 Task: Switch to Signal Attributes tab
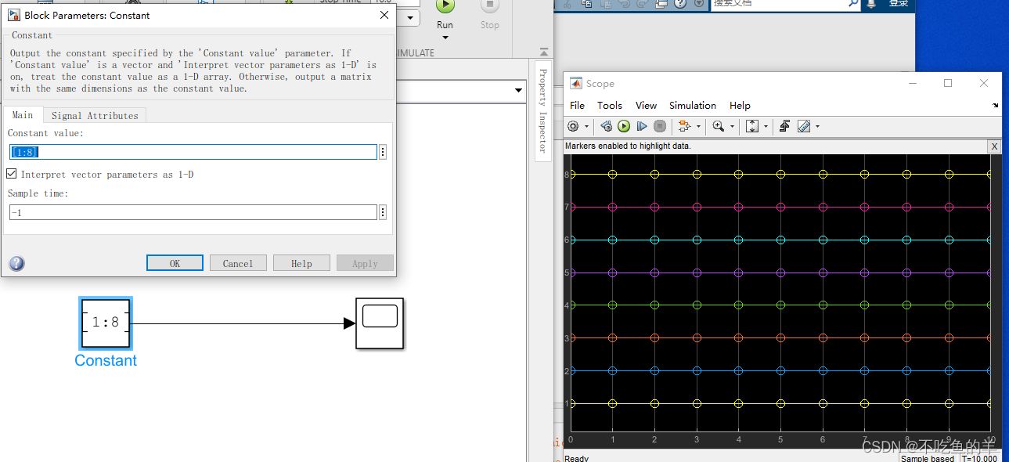95,115
